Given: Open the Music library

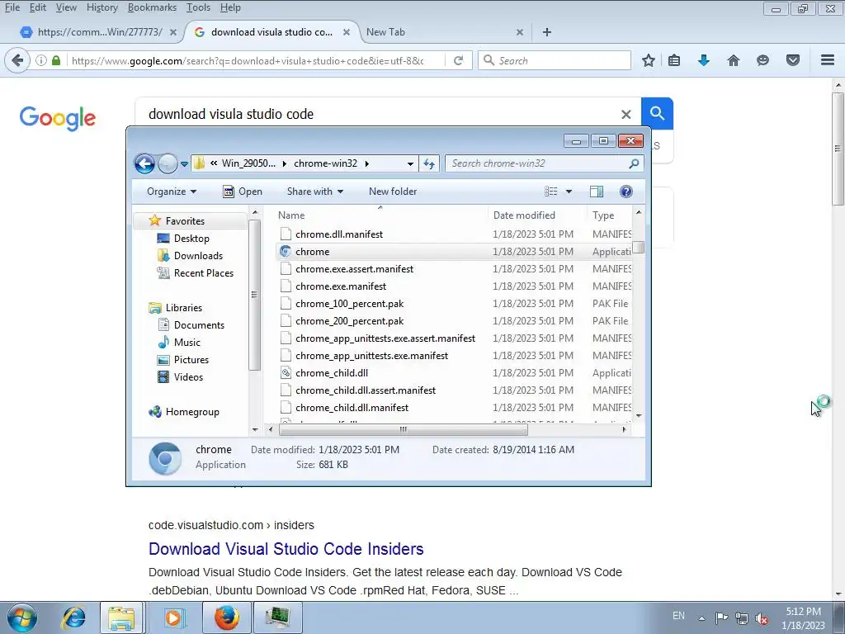Looking at the screenshot, I should click(x=187, y=343).
